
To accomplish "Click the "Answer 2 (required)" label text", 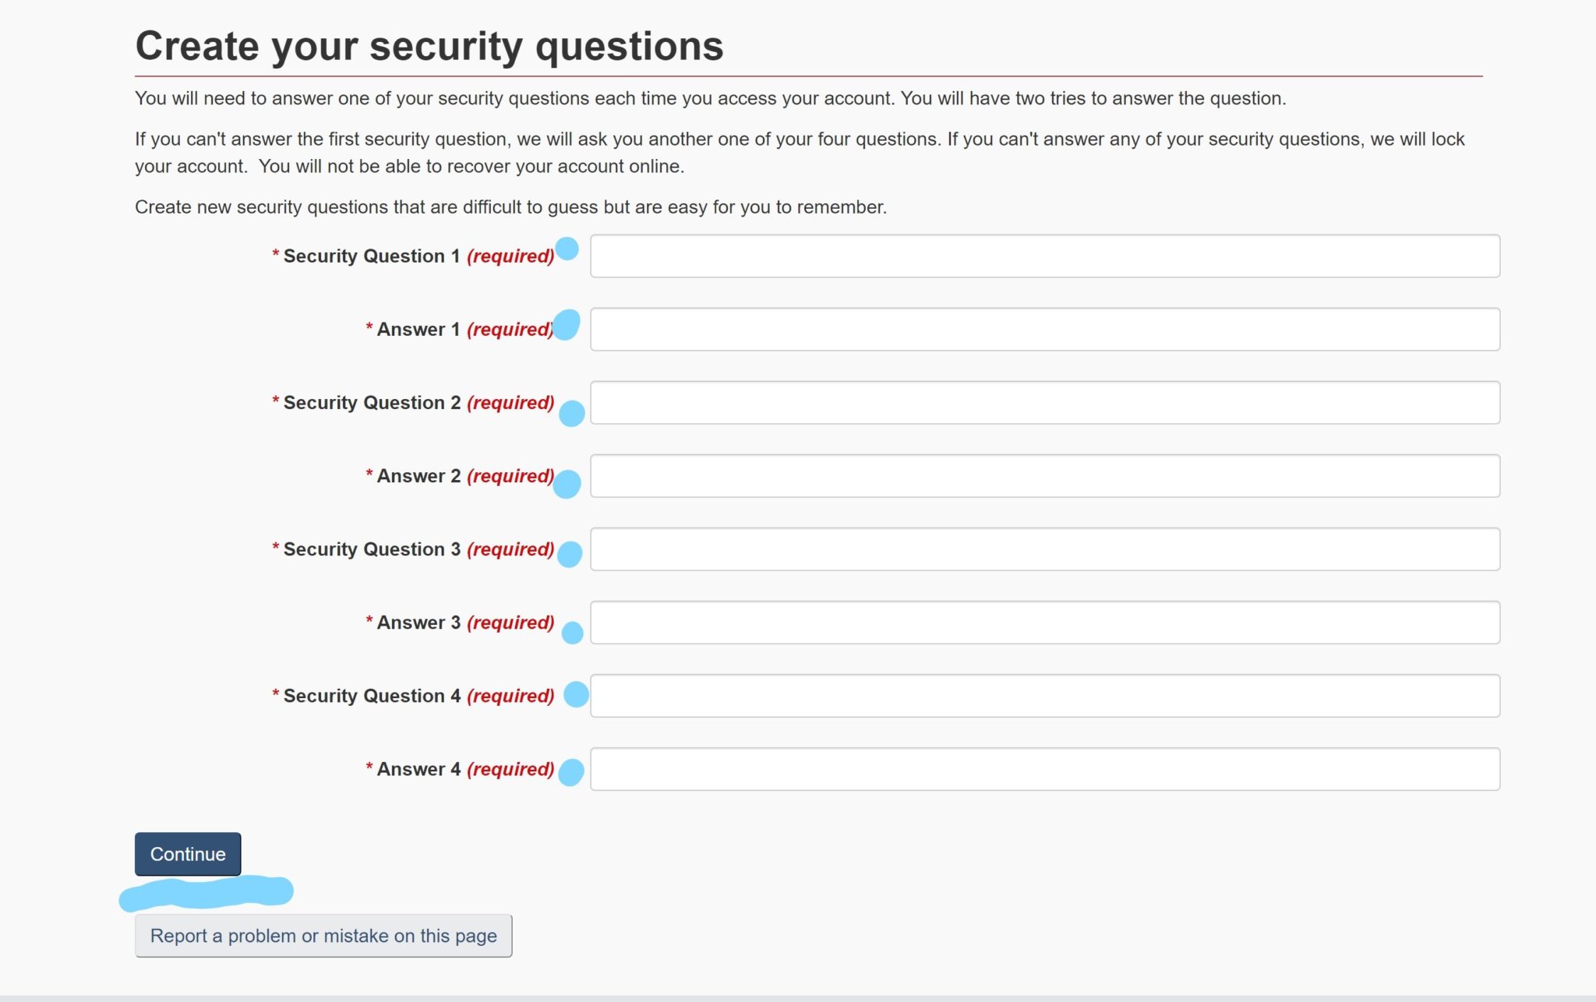I will point(460,475).
